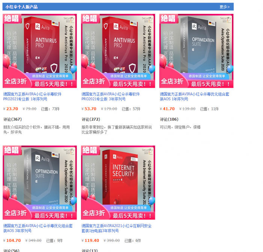Open Optimization Suite 3年 product thumbnail
The image size is (263, 252).
(x=40, y=182)
